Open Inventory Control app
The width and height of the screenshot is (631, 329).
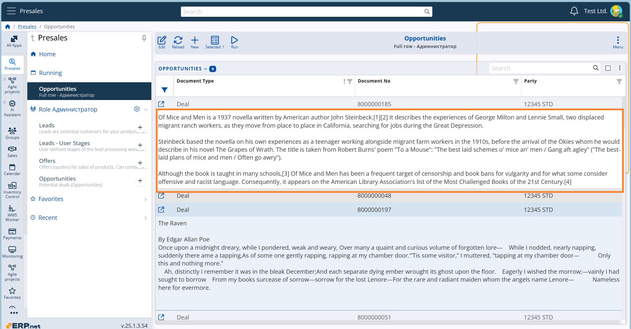pos(12,190)
